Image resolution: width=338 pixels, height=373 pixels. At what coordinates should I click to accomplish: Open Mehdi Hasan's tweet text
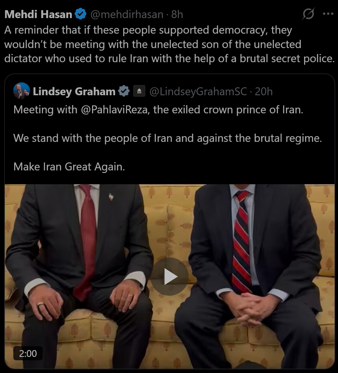coord(170,44)
